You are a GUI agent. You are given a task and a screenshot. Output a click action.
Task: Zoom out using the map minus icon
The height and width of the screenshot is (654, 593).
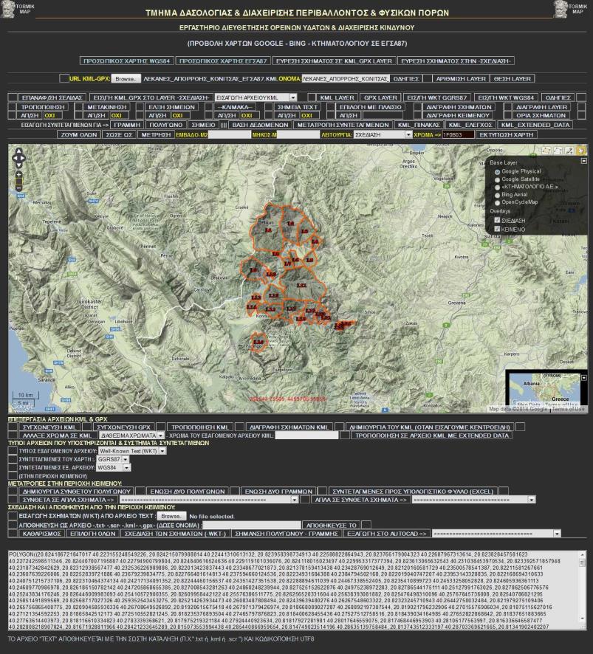(x=18, y=188)
